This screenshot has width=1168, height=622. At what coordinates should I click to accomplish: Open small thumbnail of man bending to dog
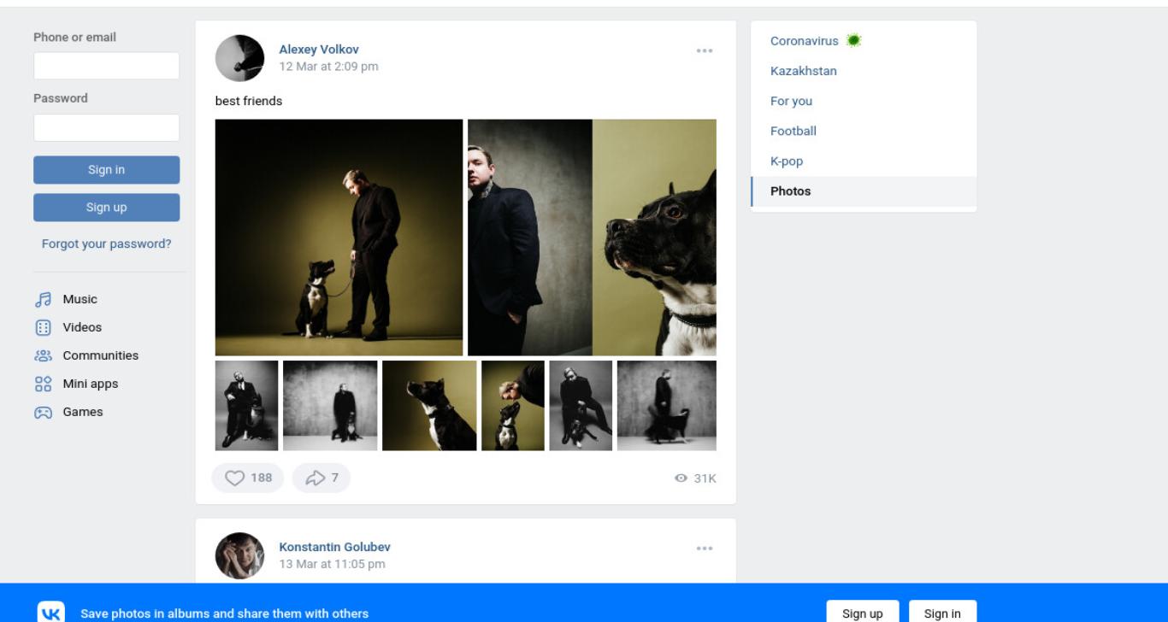[x=513, y=406]
